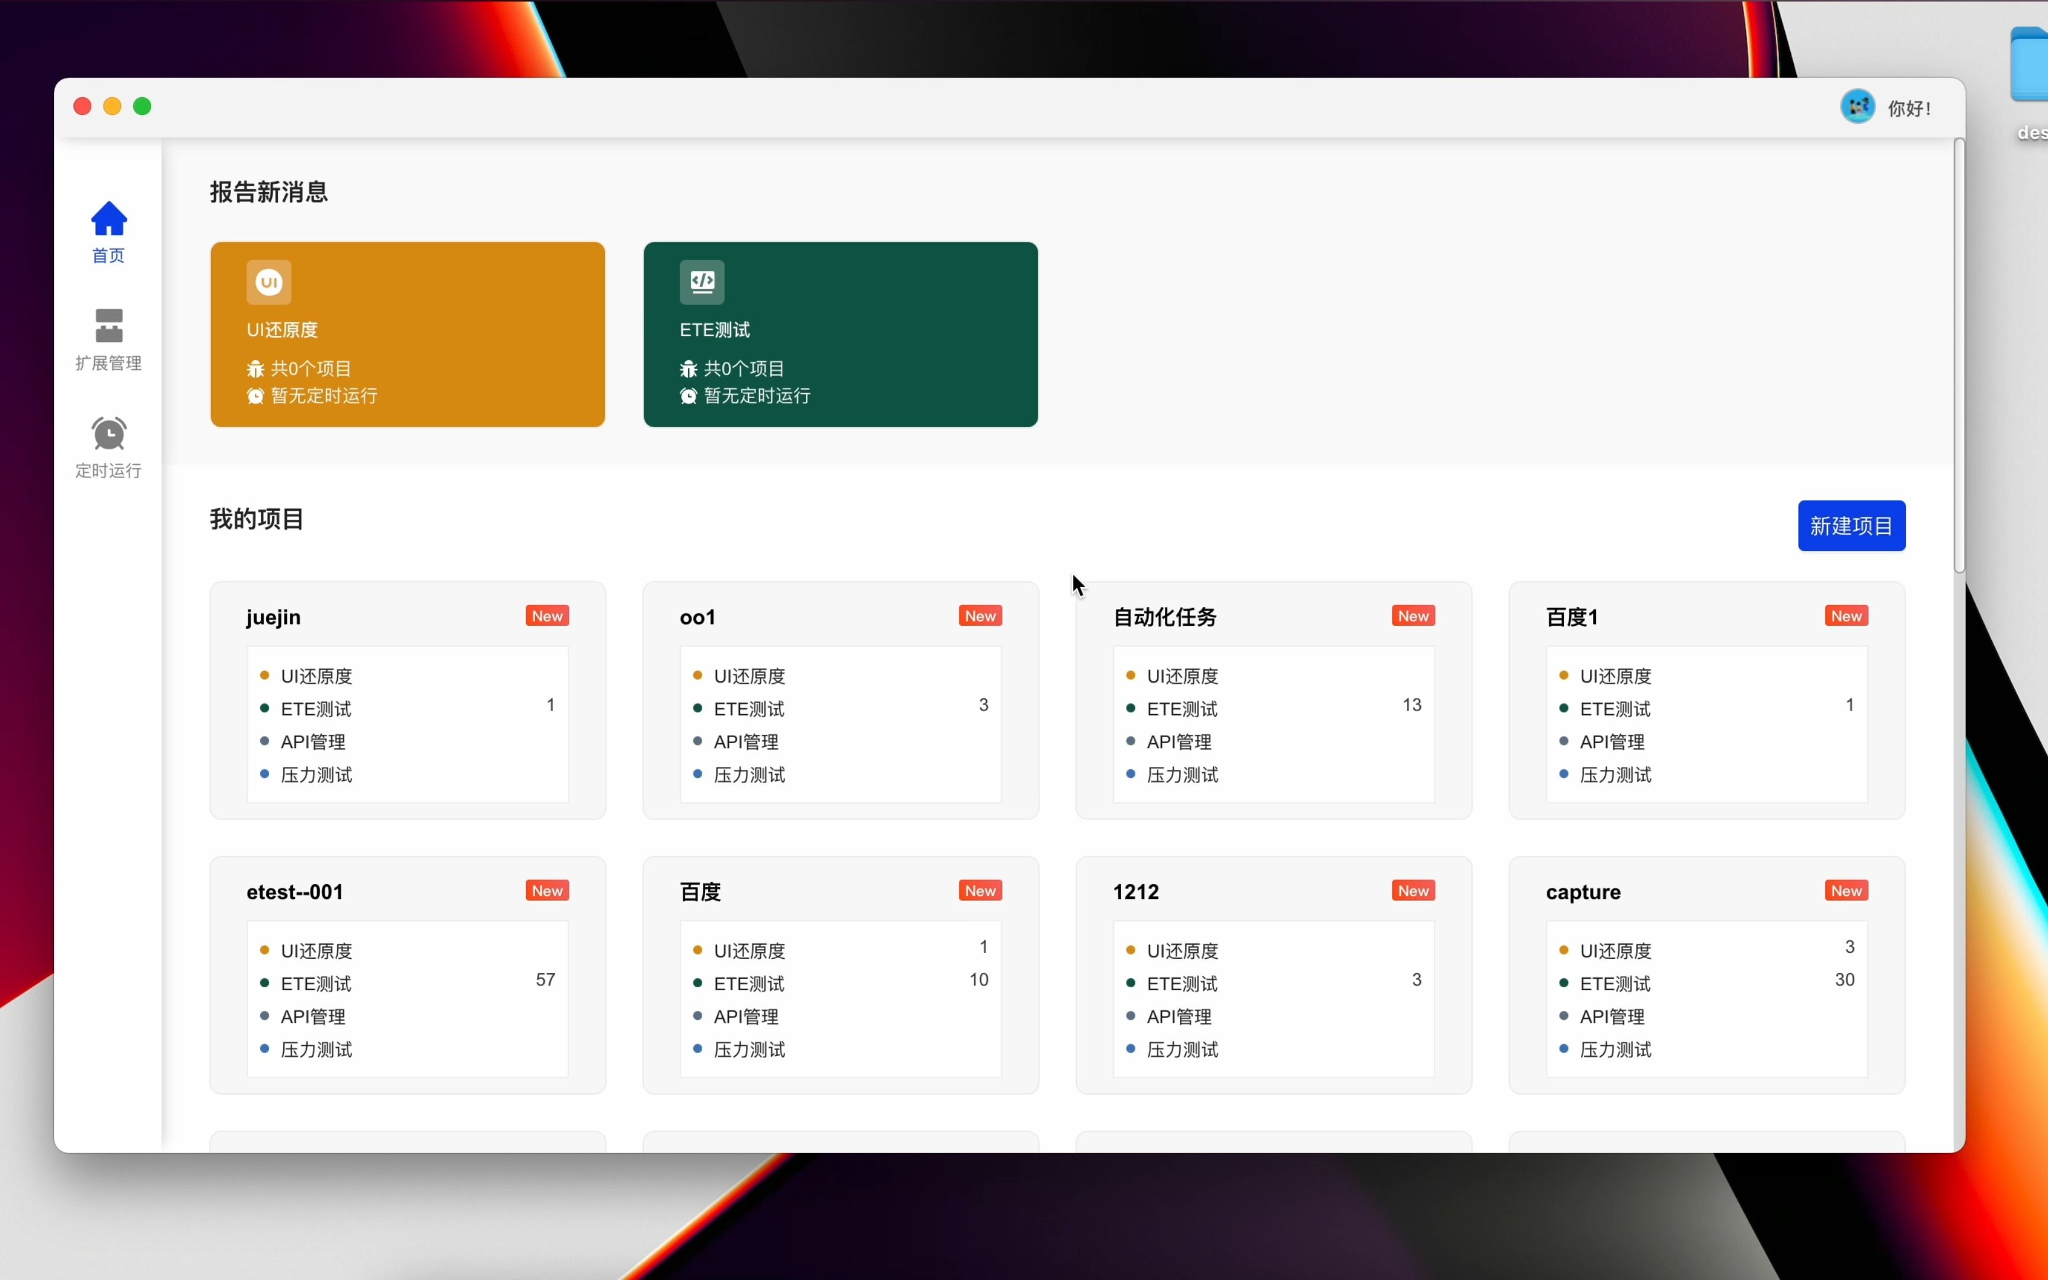Click New badge on 百度 project
Image resolution: width=2048 pixels, height=1280 pixels.
tap(981, 891)
